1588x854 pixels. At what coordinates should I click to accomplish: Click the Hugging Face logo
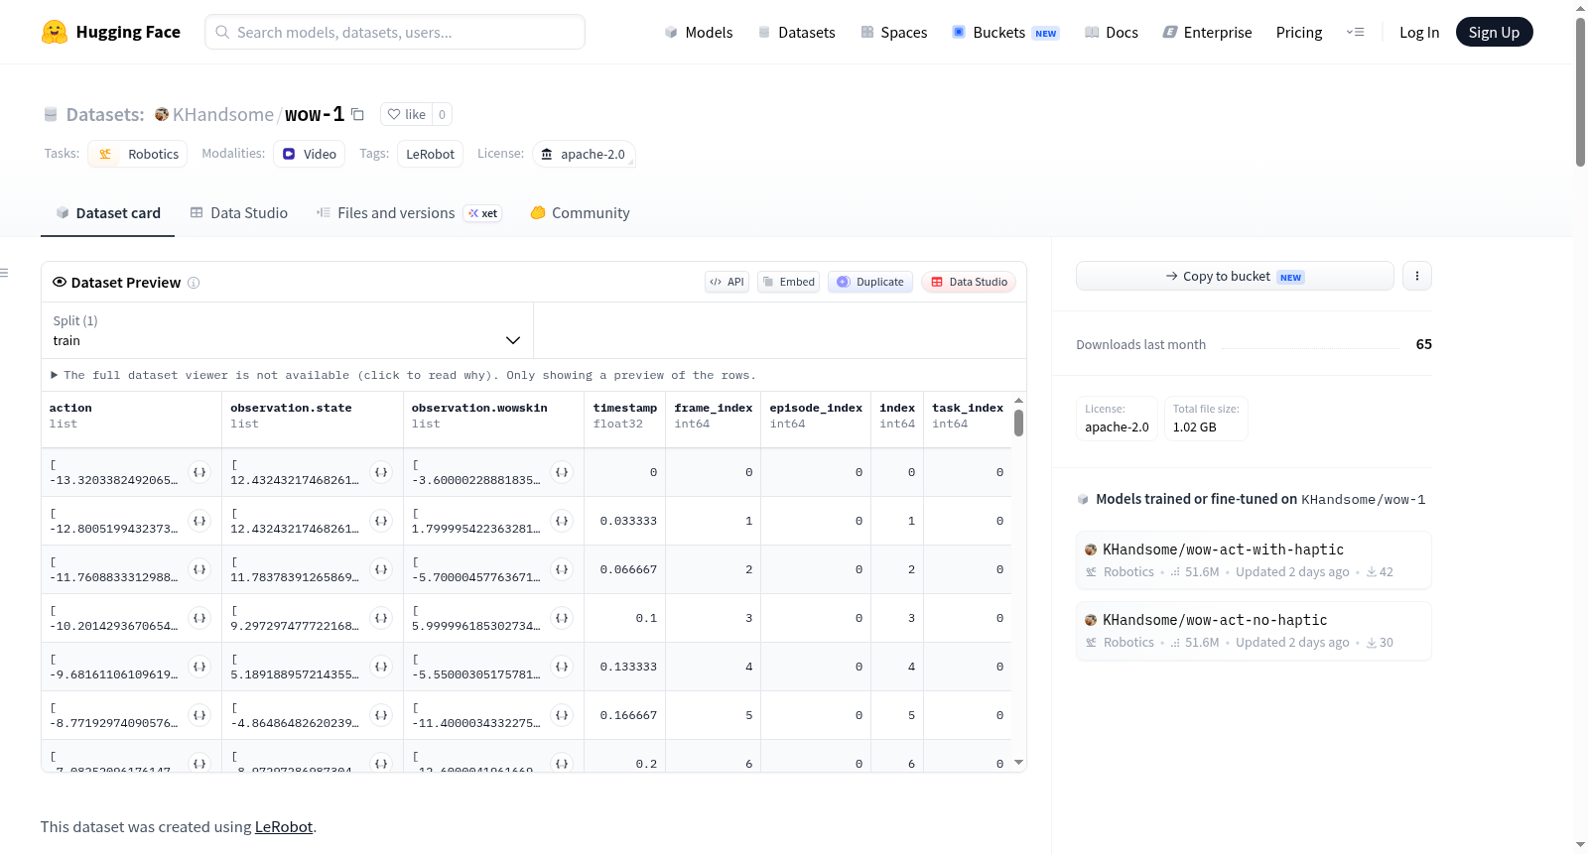[x=110, y=32]
